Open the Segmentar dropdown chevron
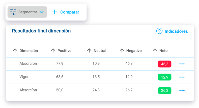The height and width of the screenshot is (108, 199). [42, 12]
